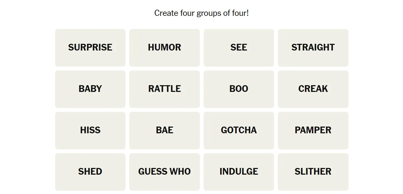
Task: Choose the INDULGE tile
Action: (x=239, y=172)
